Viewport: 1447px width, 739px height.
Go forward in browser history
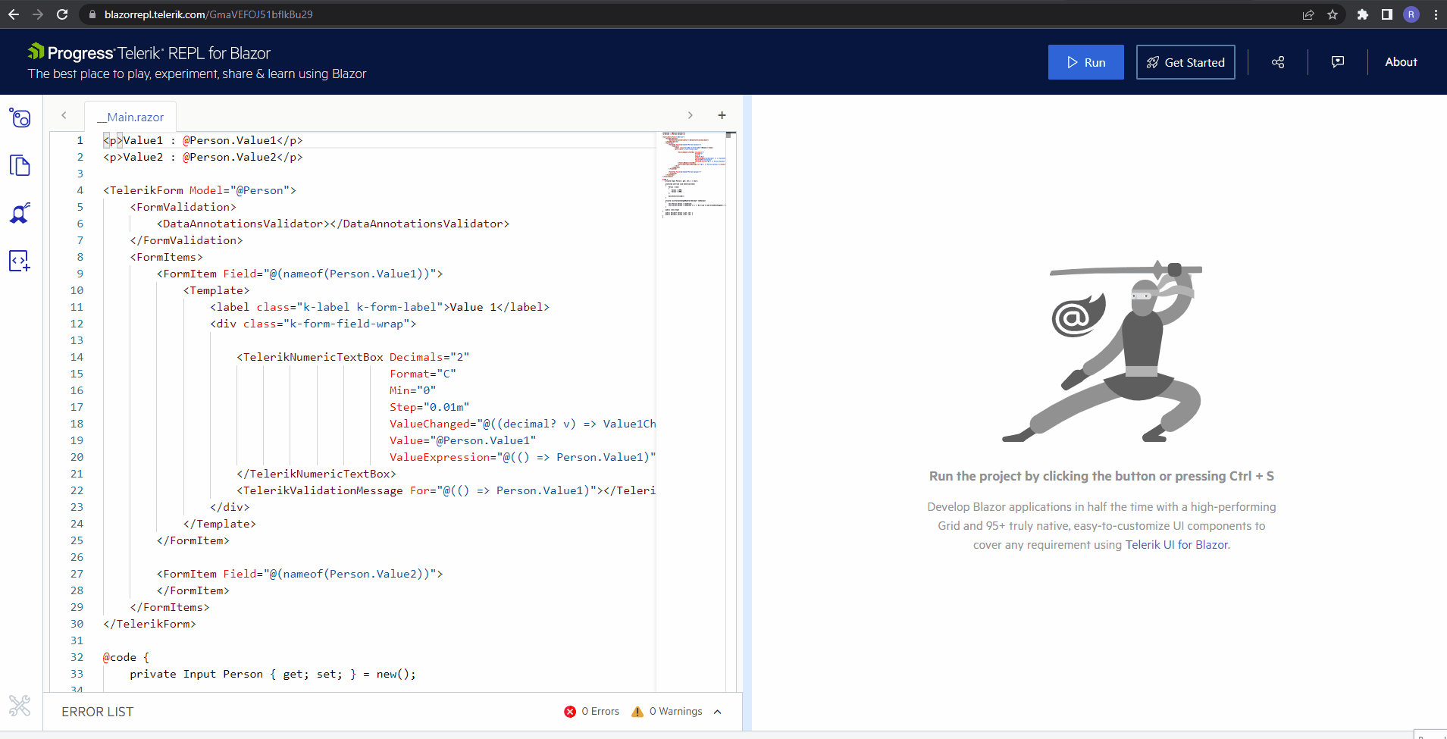point(38,14)
